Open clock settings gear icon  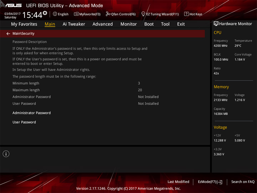(45, 13)
